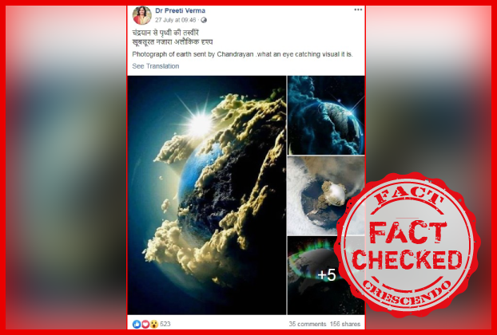Click the bright sun flare in main photo
Viewport: 497px width, 335px height.
tap(200, 125)
